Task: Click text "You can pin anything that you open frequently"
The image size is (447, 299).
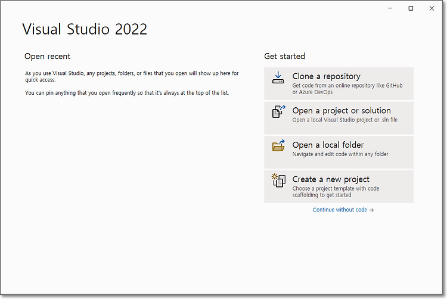Action: click(80, 93)
